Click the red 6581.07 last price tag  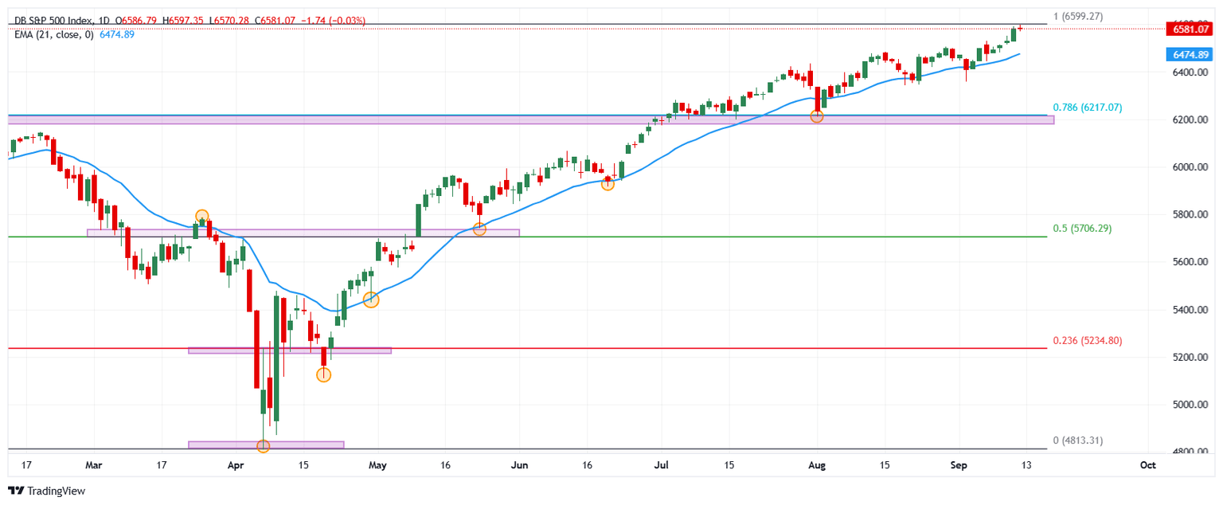pyautogui.click(x=1189, y=29)
